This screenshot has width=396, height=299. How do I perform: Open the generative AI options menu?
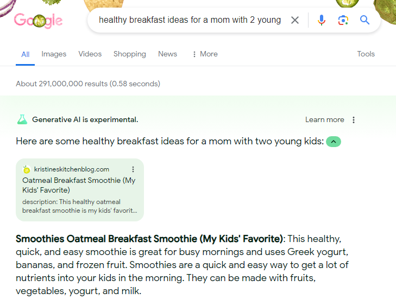tap(354, 120)
